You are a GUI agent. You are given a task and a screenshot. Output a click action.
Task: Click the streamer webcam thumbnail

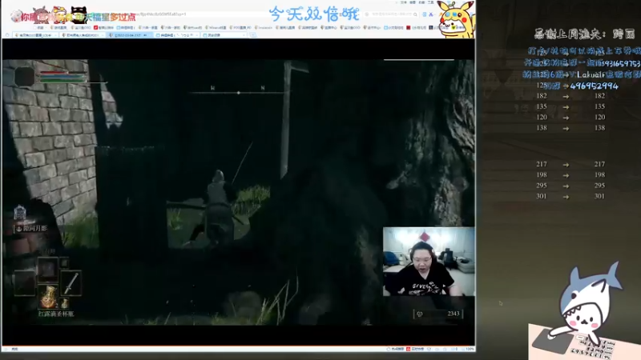point(429,262)
